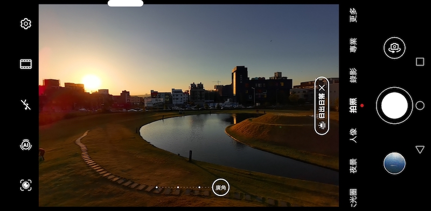Screen dimensions: 431x211
Task: Switch to 專業 pro mode
Action: [x=353, y=45]
